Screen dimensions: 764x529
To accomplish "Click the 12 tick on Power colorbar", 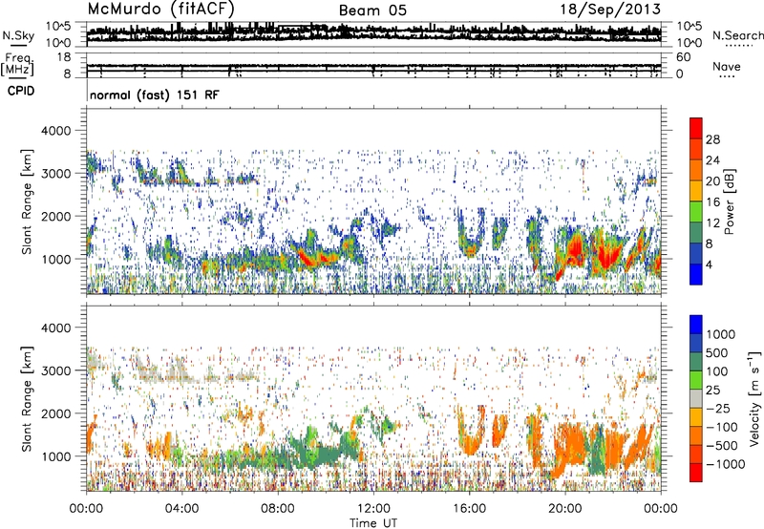I will point(712,222).
